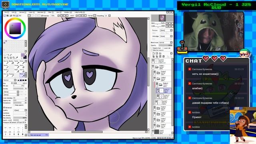256x144 pixels.
Task: Select the rotate canvas tool
Action: click(x=11, y=58)
